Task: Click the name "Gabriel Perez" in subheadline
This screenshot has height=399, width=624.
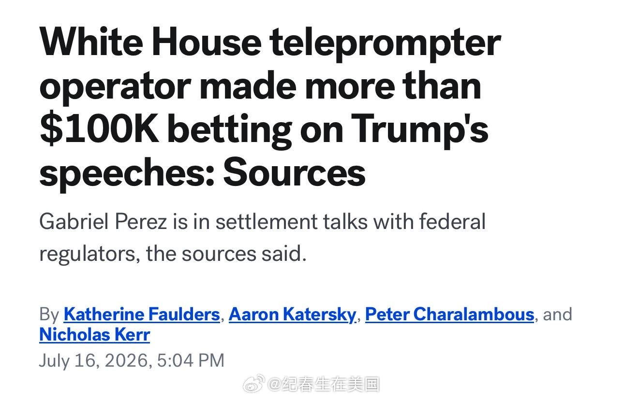Action: pyautogui.click(x=104, y=223)
